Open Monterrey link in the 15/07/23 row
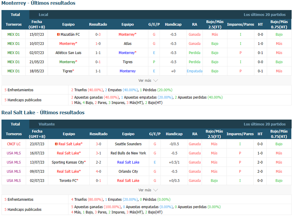294x217 pixels. point(128,34)
